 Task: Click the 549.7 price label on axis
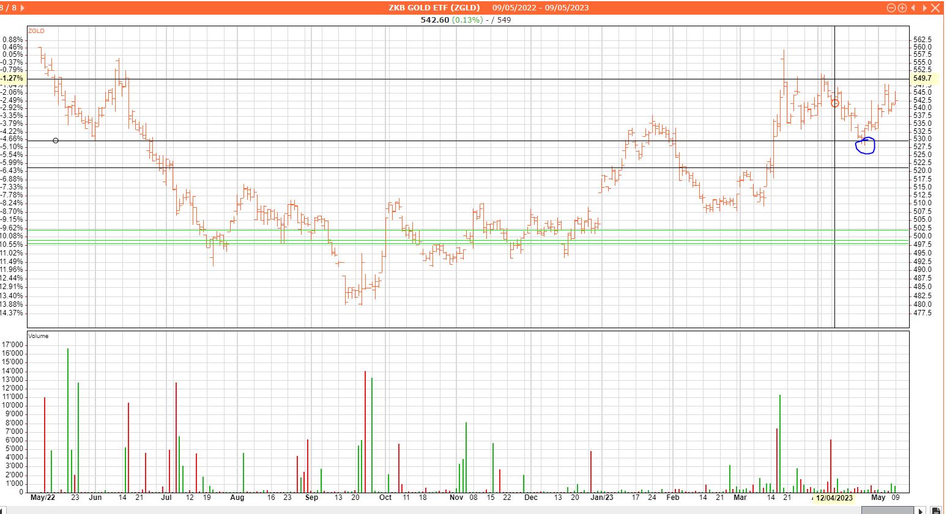pos(922,78)
